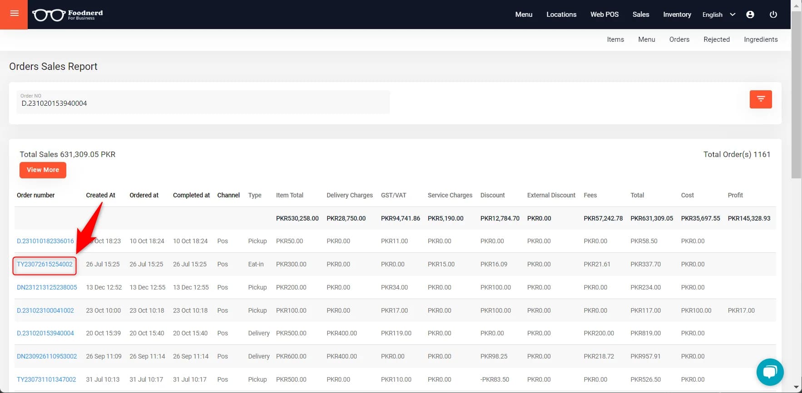802x393 pixels.
Task: Click the GST/VAT column header
Action: click(x=394, y=195)
